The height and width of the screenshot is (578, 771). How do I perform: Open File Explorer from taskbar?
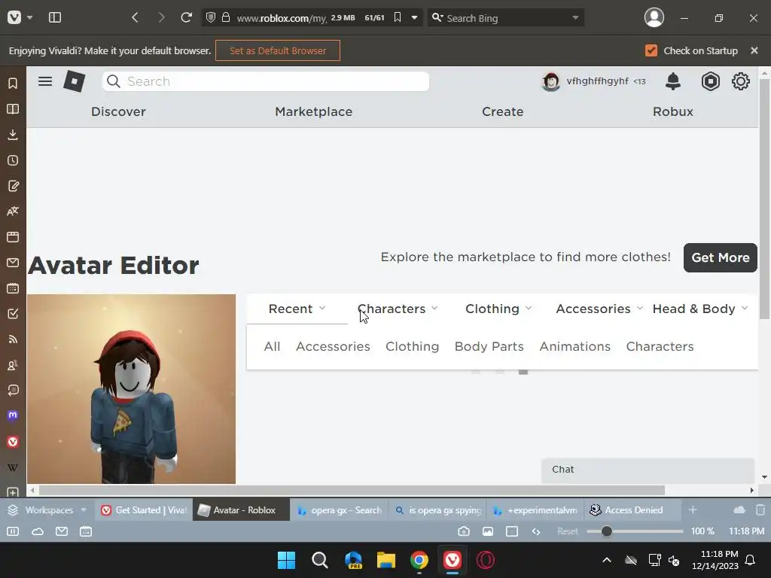[x=386, y=560]
